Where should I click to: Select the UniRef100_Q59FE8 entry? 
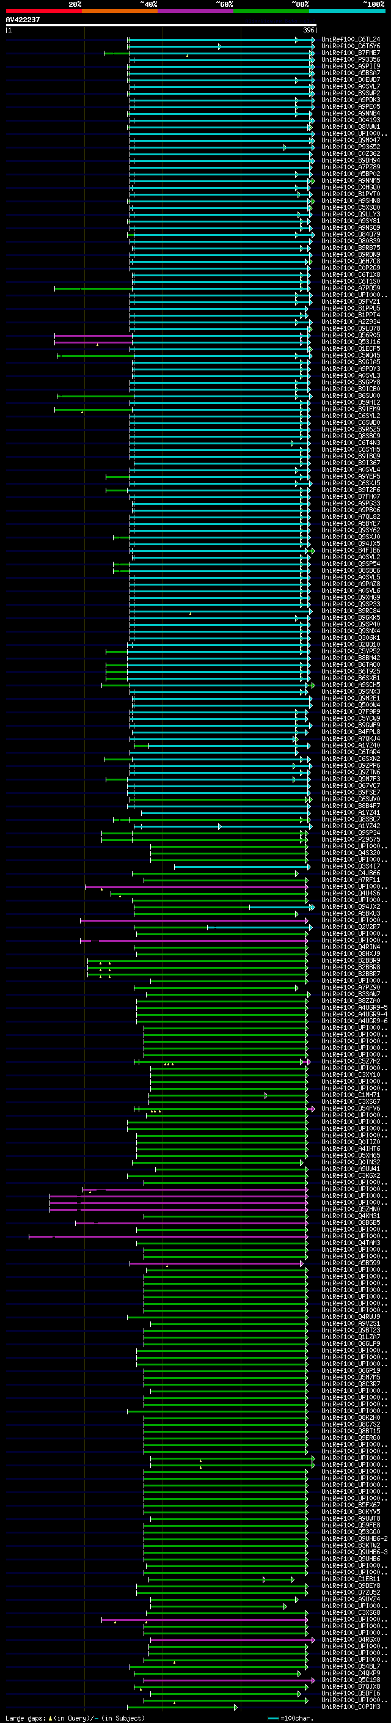click(x=350, y=1526)
